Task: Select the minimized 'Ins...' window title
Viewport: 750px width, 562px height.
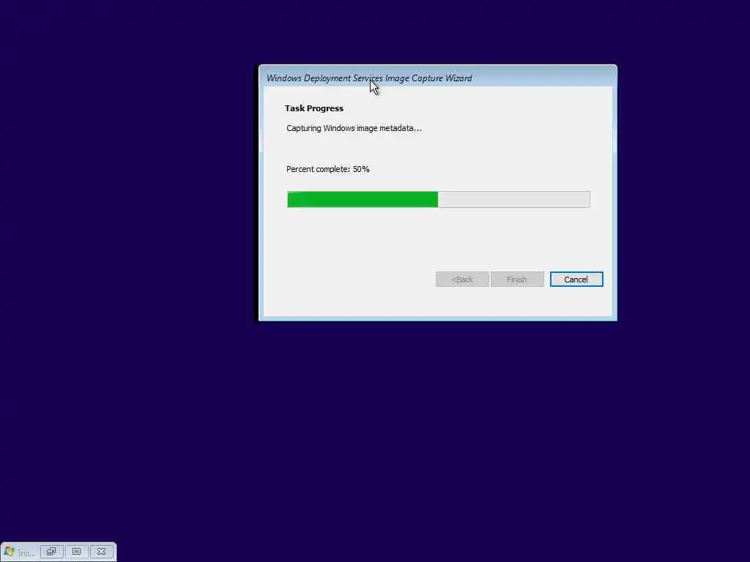Action: tap(26, 553)
